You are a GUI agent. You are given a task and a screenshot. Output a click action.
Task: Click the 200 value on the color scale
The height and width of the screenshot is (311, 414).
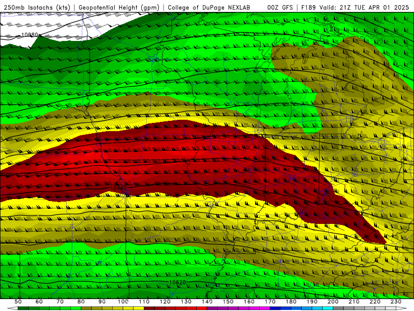click(333, 302)
